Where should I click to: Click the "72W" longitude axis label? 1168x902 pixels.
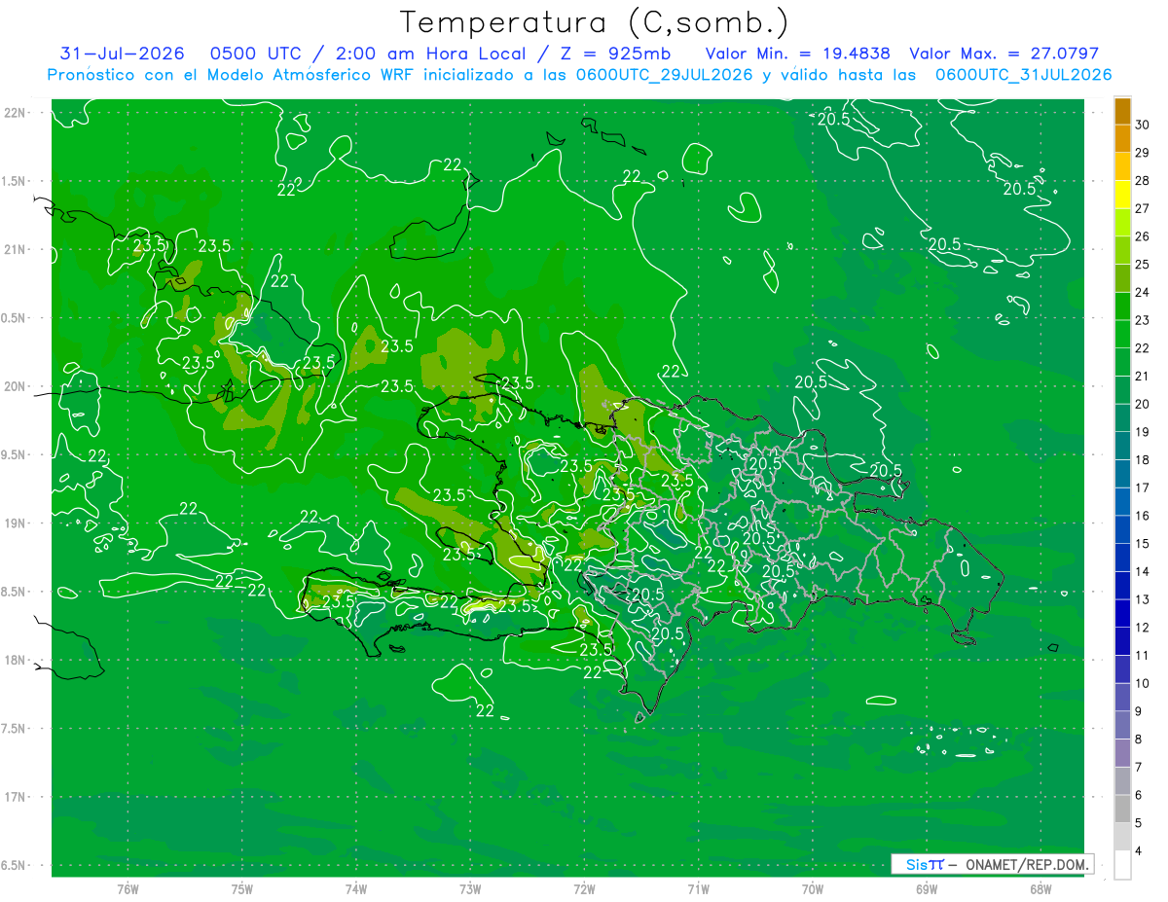click(584, 889)
